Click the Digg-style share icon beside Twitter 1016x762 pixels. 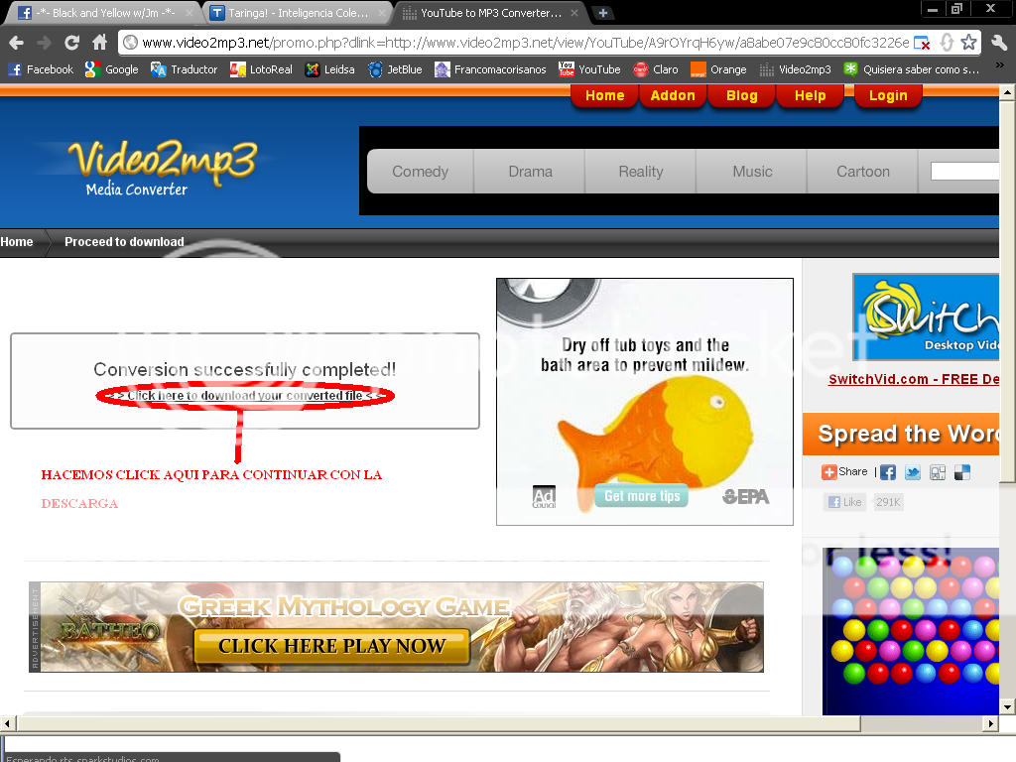pos(938,472)
